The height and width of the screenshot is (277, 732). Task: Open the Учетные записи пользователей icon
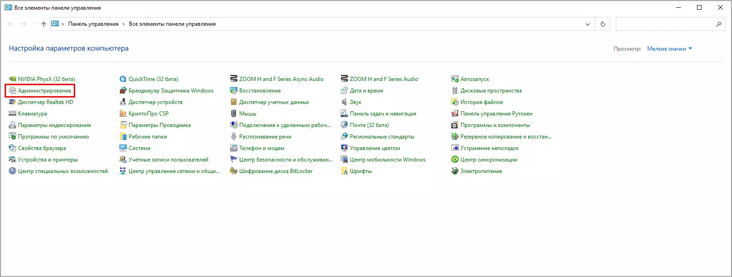pyautogui.click(x=123, y=160)
